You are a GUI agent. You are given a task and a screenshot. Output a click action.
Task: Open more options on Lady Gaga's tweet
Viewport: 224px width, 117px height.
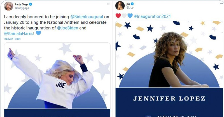pyautogui.click(x=109, y=4)
